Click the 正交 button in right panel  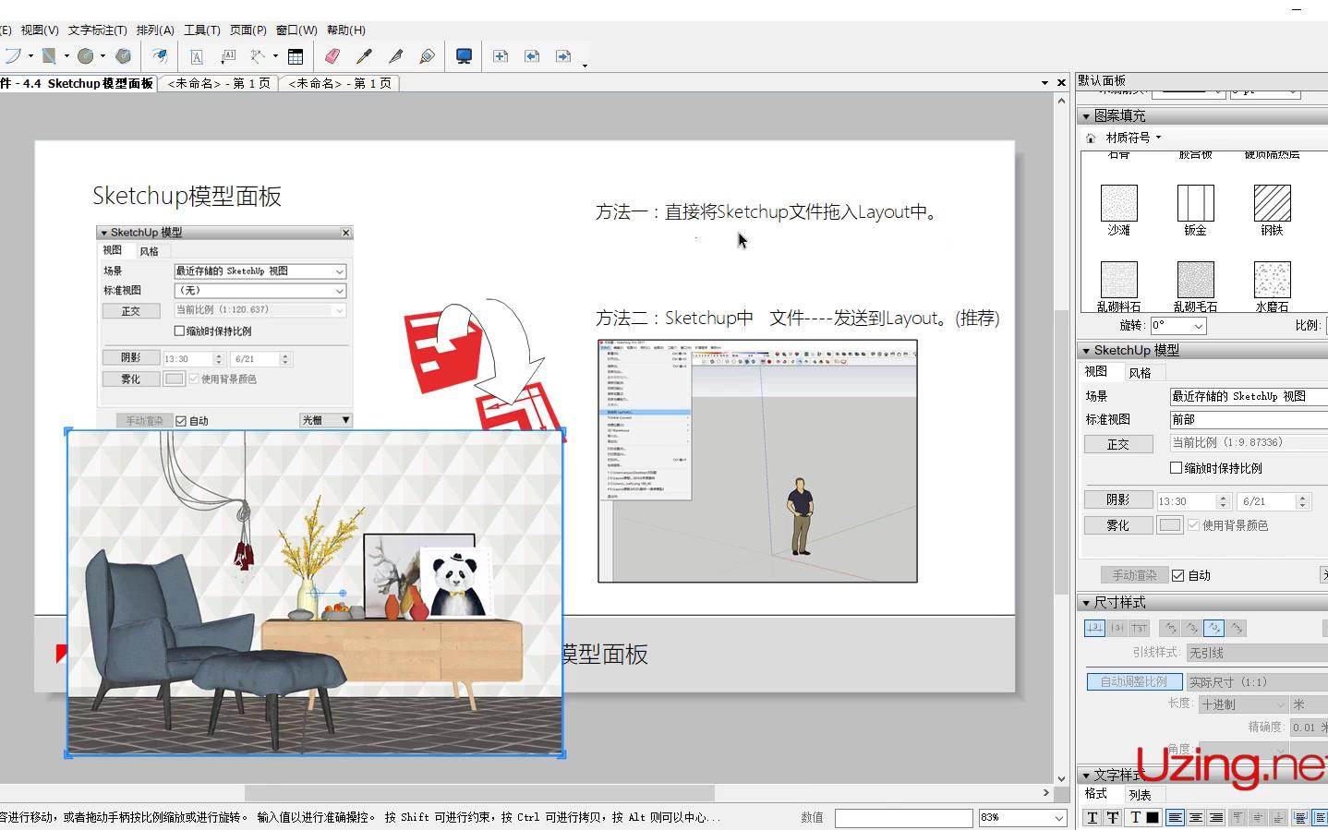point(1118,444)
